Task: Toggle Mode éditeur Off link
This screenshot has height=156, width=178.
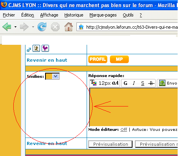Action: [124, 130]
